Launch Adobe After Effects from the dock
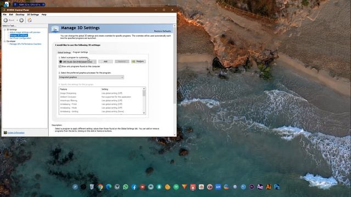This screenshot has width=351, height=197. click(260, 187)
